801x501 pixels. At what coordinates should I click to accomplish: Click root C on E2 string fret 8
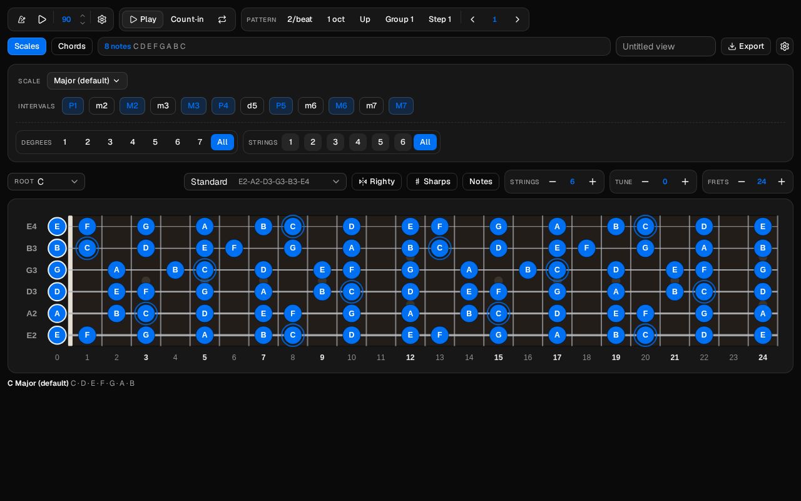[293, 335]
